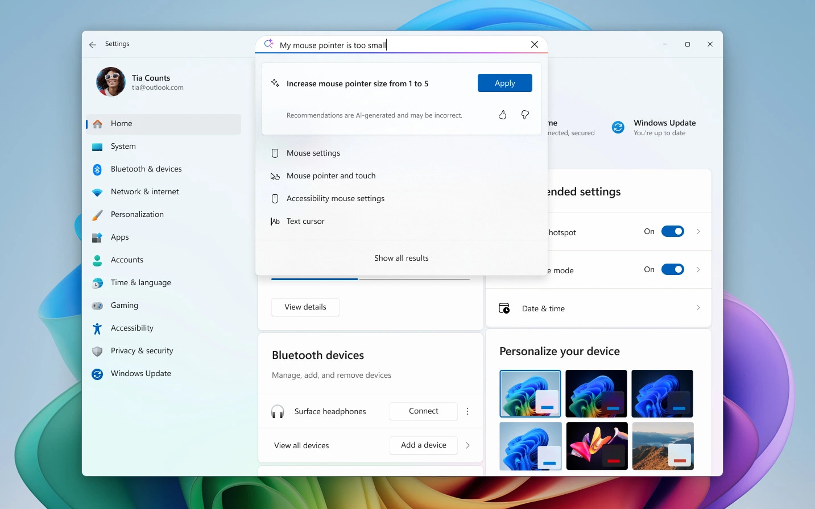Connect Surface headphones
Image resolution: width=815 pixels, height=509 pixels.
tap(424, 411)
